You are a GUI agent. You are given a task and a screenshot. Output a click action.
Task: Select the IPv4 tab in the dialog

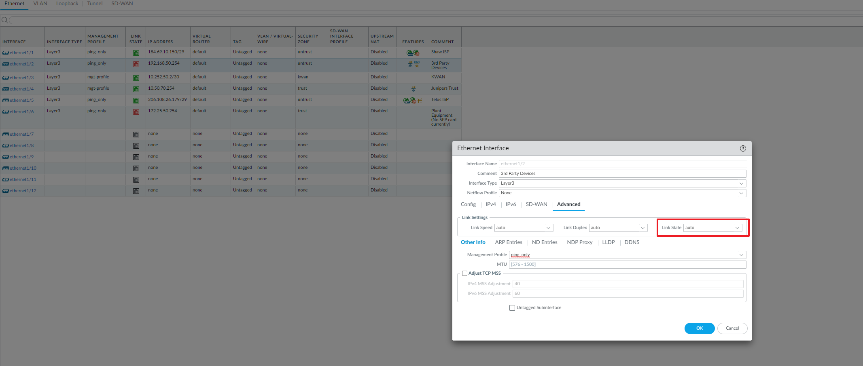[491, 204]
